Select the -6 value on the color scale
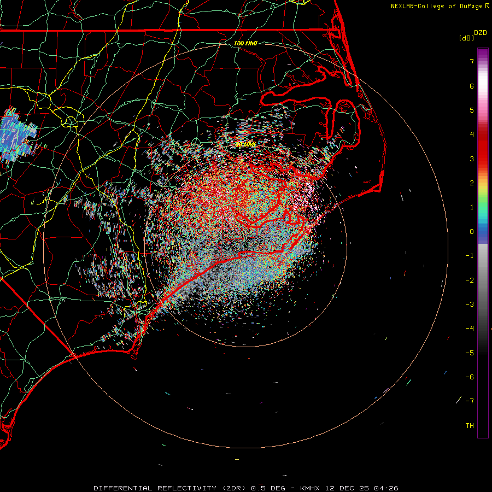 (470, 377)
